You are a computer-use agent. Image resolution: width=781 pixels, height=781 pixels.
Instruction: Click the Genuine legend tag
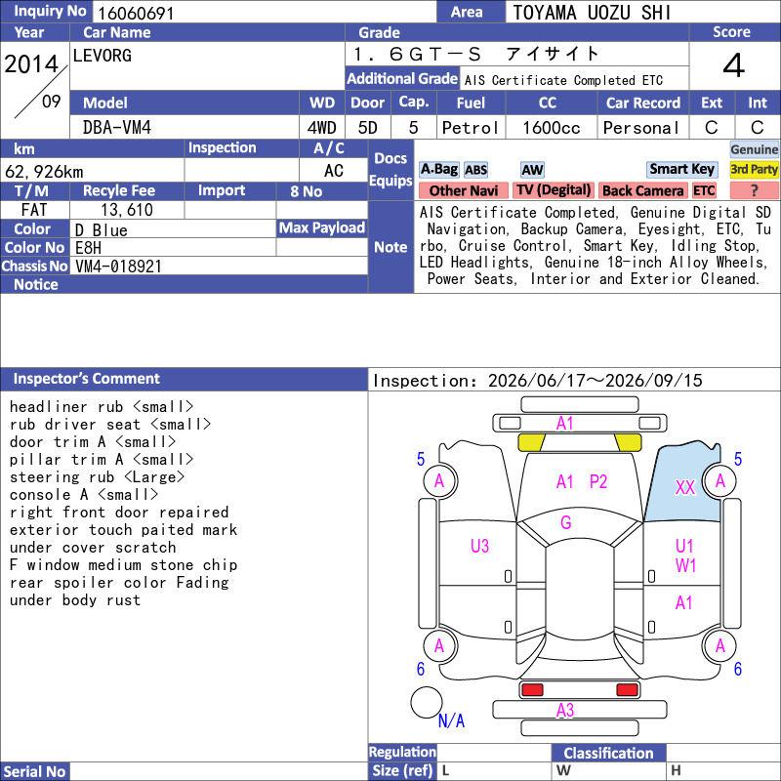click(754, 149)
